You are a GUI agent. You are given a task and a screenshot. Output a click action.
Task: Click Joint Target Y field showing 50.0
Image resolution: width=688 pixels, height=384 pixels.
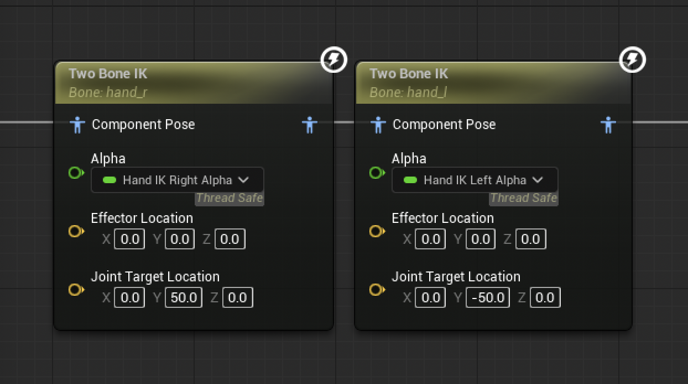(x=184, y=298)
